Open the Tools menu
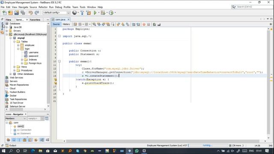The height and width of the screenshot is (154, 274). click(x=83, y=7)
